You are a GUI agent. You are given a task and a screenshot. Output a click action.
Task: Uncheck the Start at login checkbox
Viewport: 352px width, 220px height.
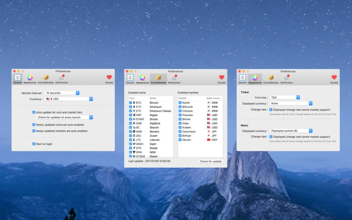[x=34, y=144]
